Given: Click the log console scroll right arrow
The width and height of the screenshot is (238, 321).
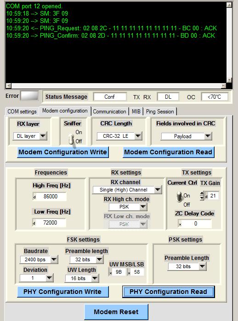Looking at the screenshot, I should 224,85.
